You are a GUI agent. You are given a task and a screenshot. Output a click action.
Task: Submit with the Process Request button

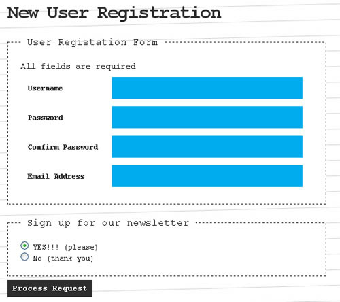[x=50, y=288]
